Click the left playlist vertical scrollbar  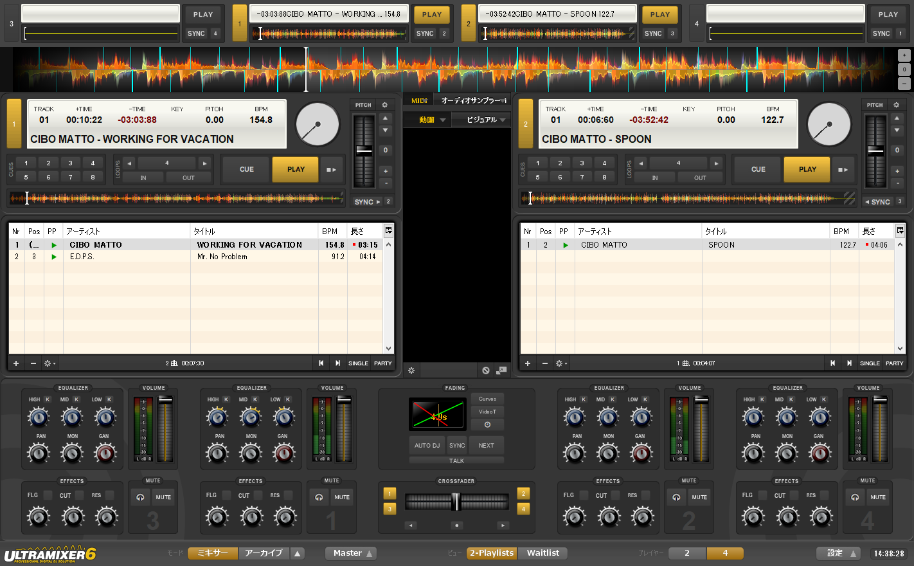(388, 297)
